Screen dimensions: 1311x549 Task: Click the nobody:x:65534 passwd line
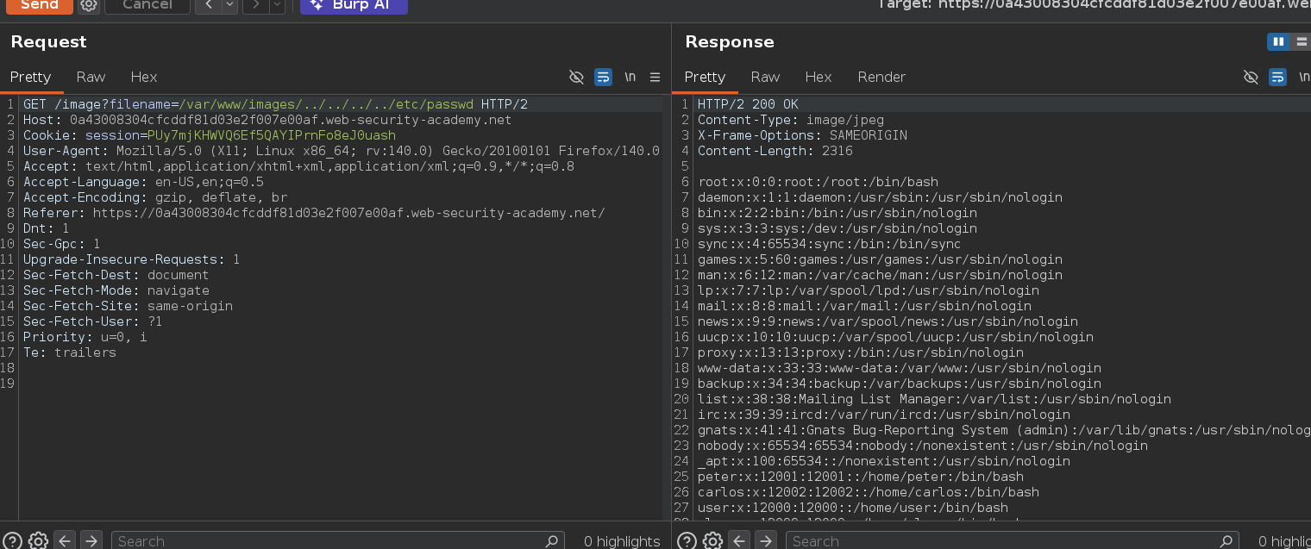[x=923, y=446]
